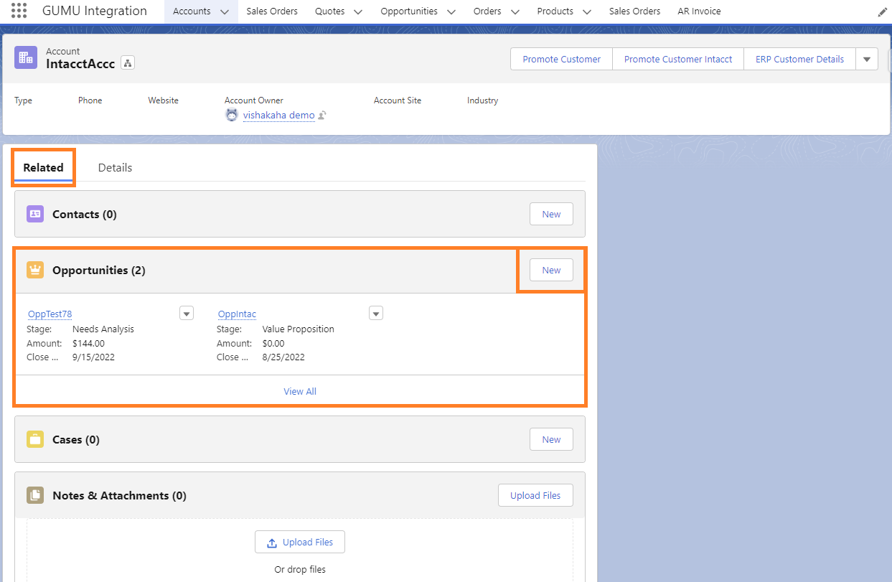Open the Contacts (0) related list title
The image size is (892, 582).
click(85, 214)
